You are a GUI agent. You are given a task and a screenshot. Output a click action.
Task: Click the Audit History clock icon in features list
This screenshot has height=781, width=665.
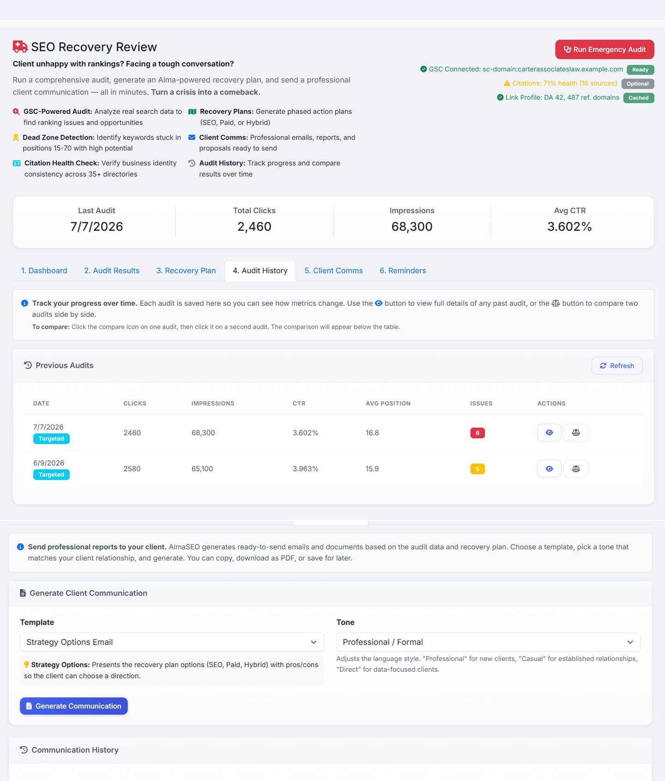192,163
